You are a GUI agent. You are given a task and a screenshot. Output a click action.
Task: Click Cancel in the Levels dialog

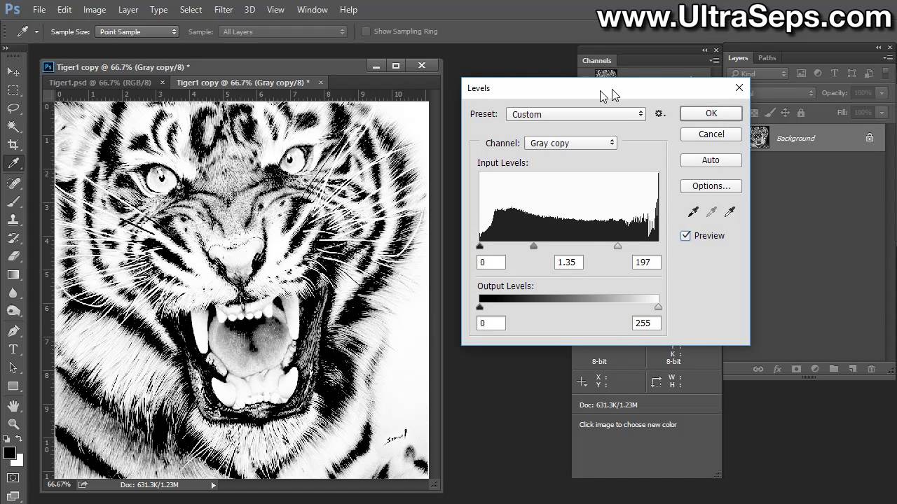[x=711, y=134]
